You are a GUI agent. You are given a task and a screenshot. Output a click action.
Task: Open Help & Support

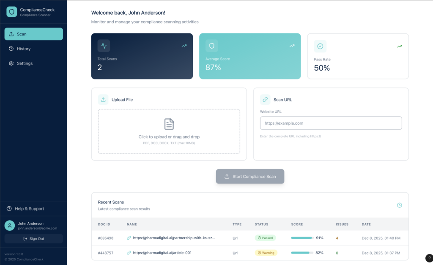(29, 209)
